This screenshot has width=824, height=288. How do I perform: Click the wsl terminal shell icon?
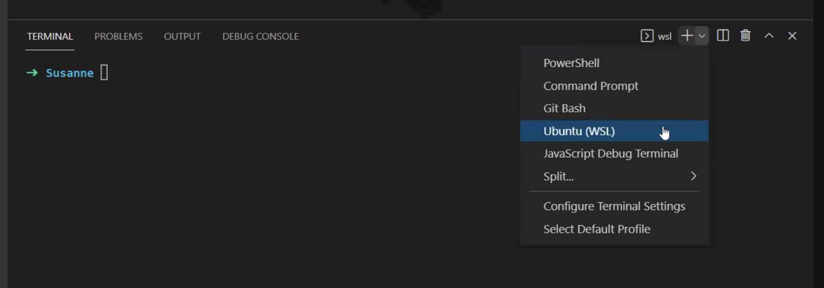tap(647, 36)
